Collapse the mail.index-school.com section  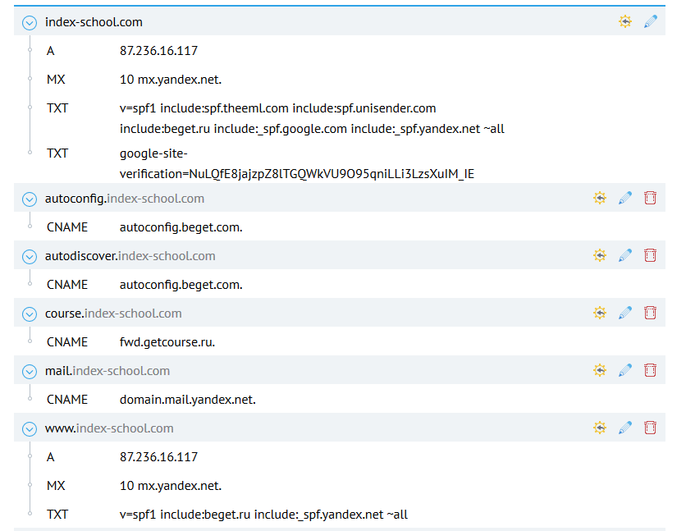tap(30, 371)
